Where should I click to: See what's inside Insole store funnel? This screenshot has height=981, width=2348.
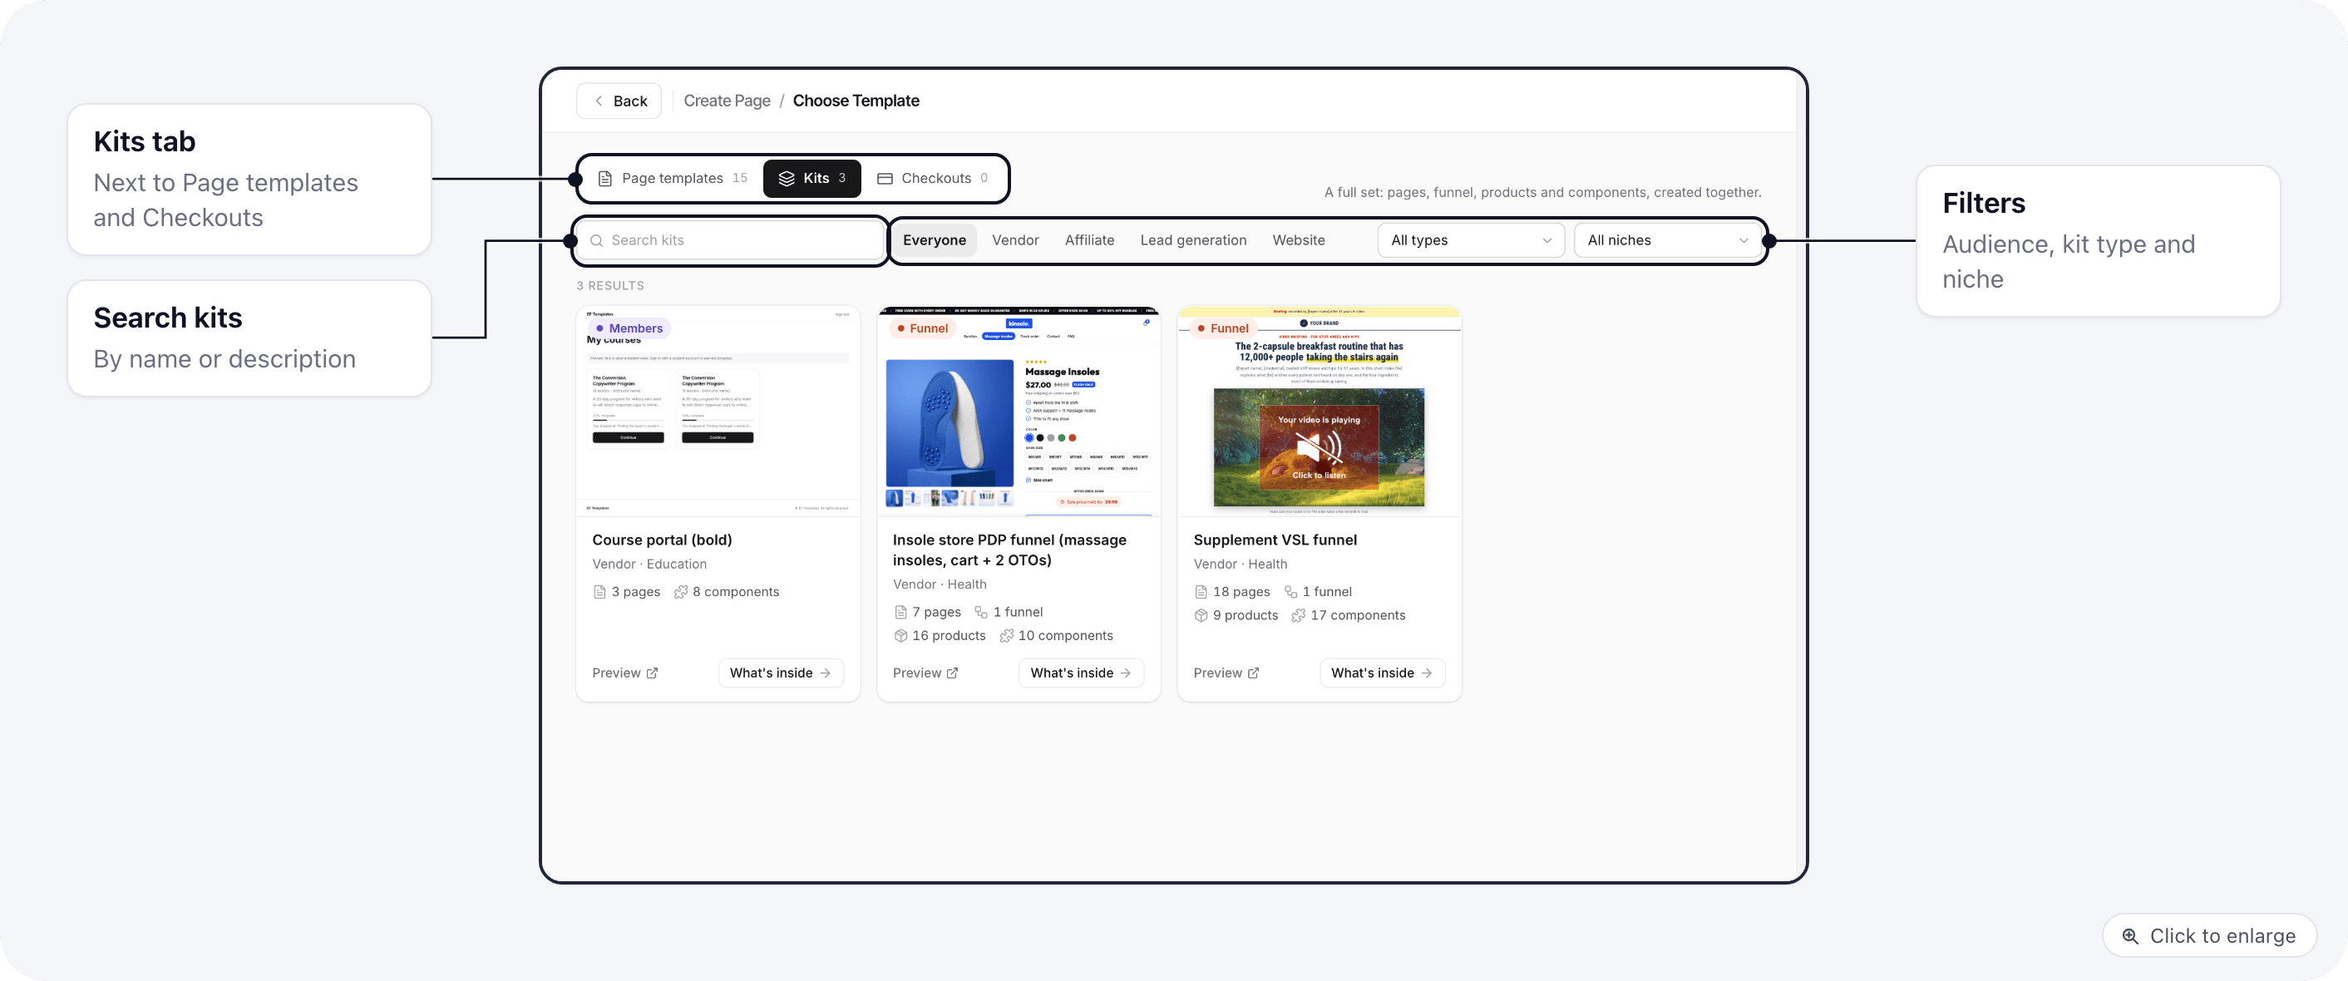(x=1081, y=673)
